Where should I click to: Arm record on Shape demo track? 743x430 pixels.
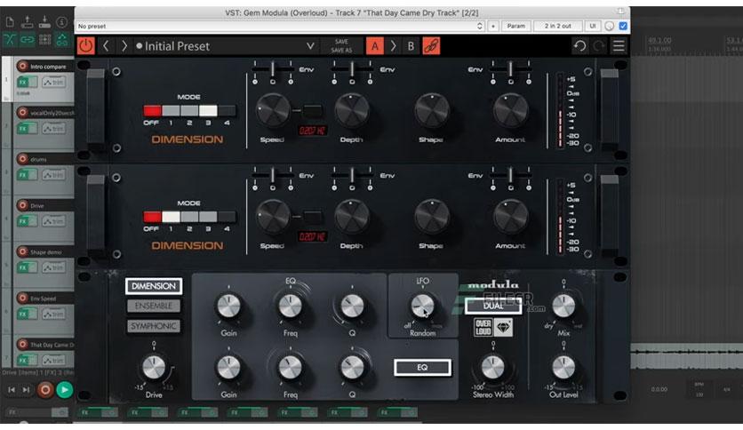(22, 251)
